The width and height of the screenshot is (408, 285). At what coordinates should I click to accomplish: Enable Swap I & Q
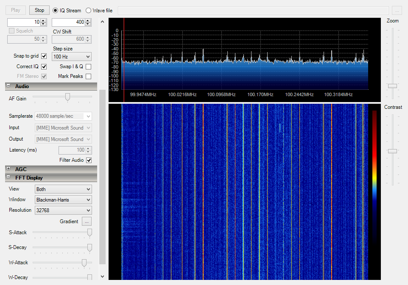[x=88, y=66]
